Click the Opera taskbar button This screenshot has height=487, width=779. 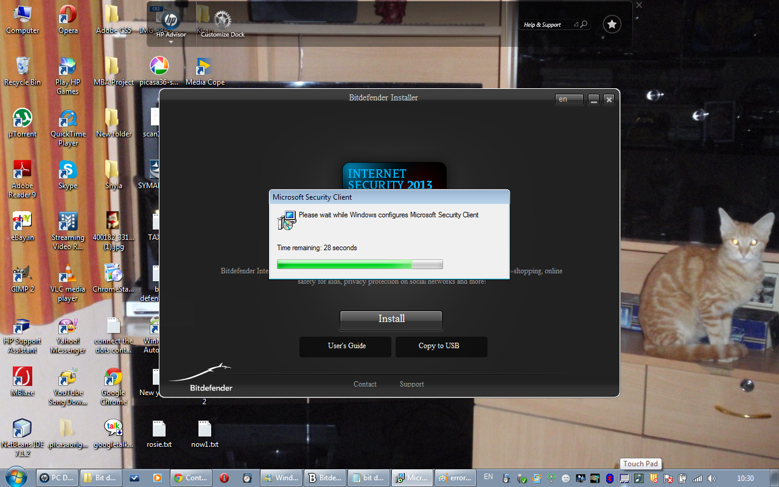coord(224,478)
